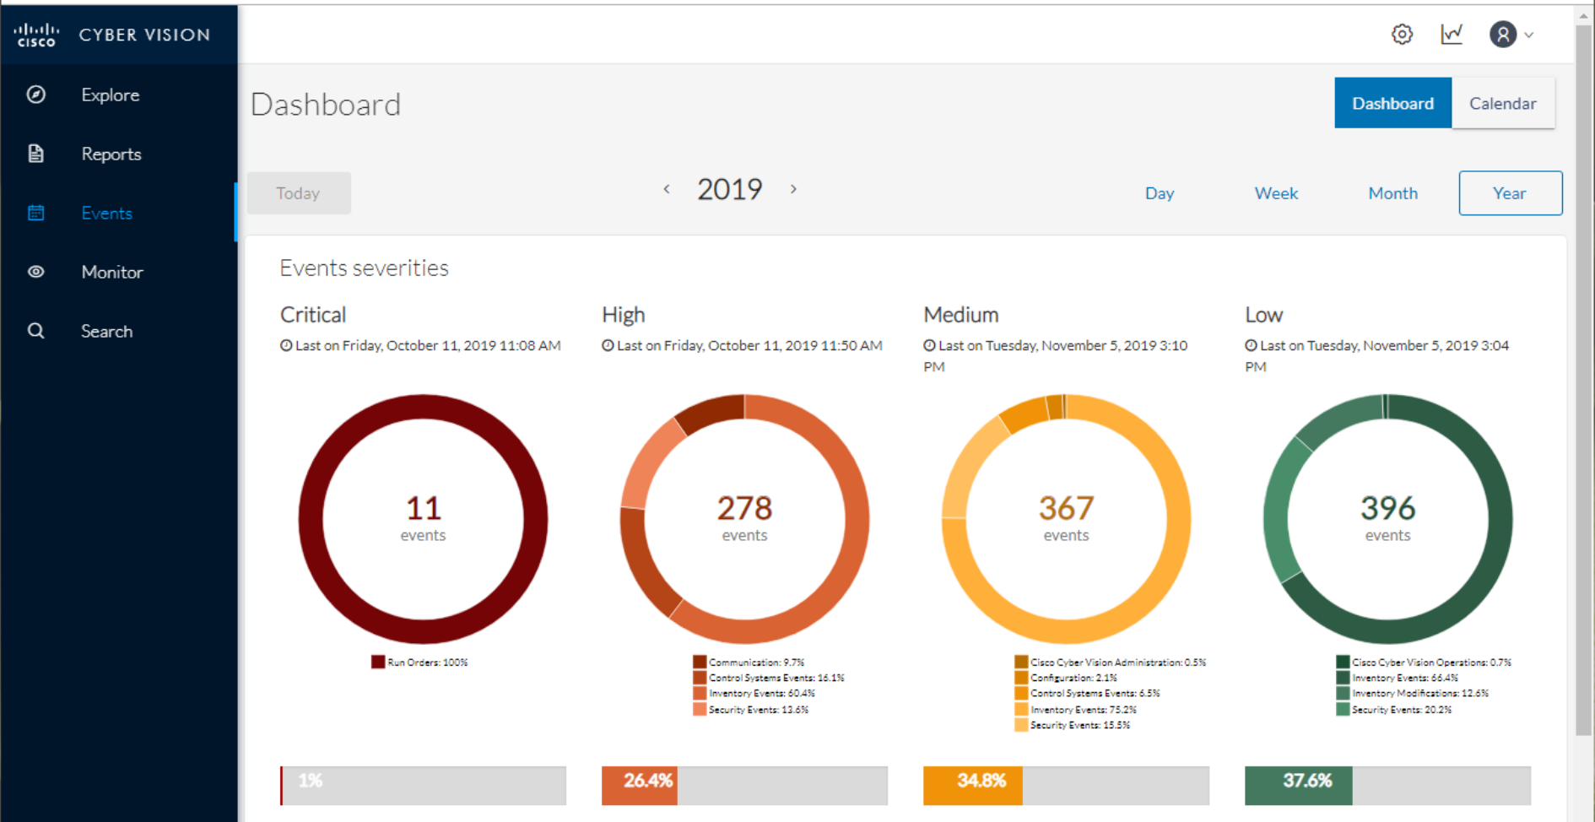Image resolution: width=1595 pixels, height=822 pixels.
Task: Click Cisco Cyber Vision Operations legend swatch
Action: click(1343, 662)
